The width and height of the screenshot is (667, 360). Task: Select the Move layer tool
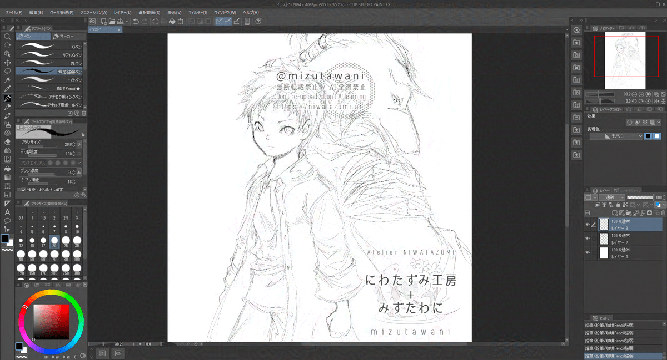coord(8,63)
